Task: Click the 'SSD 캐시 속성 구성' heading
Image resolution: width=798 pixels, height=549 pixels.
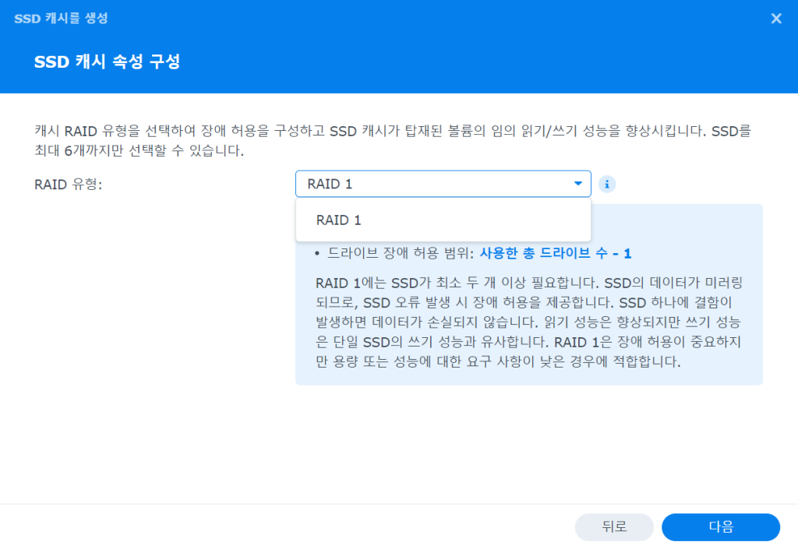Action: (x=108, y=62)
